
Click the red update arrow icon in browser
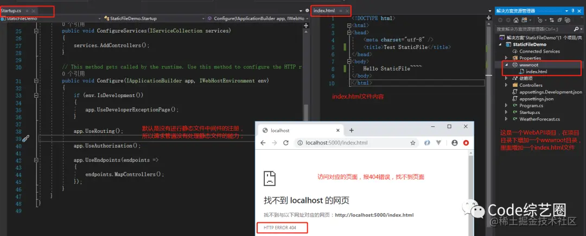coord(466,143)
